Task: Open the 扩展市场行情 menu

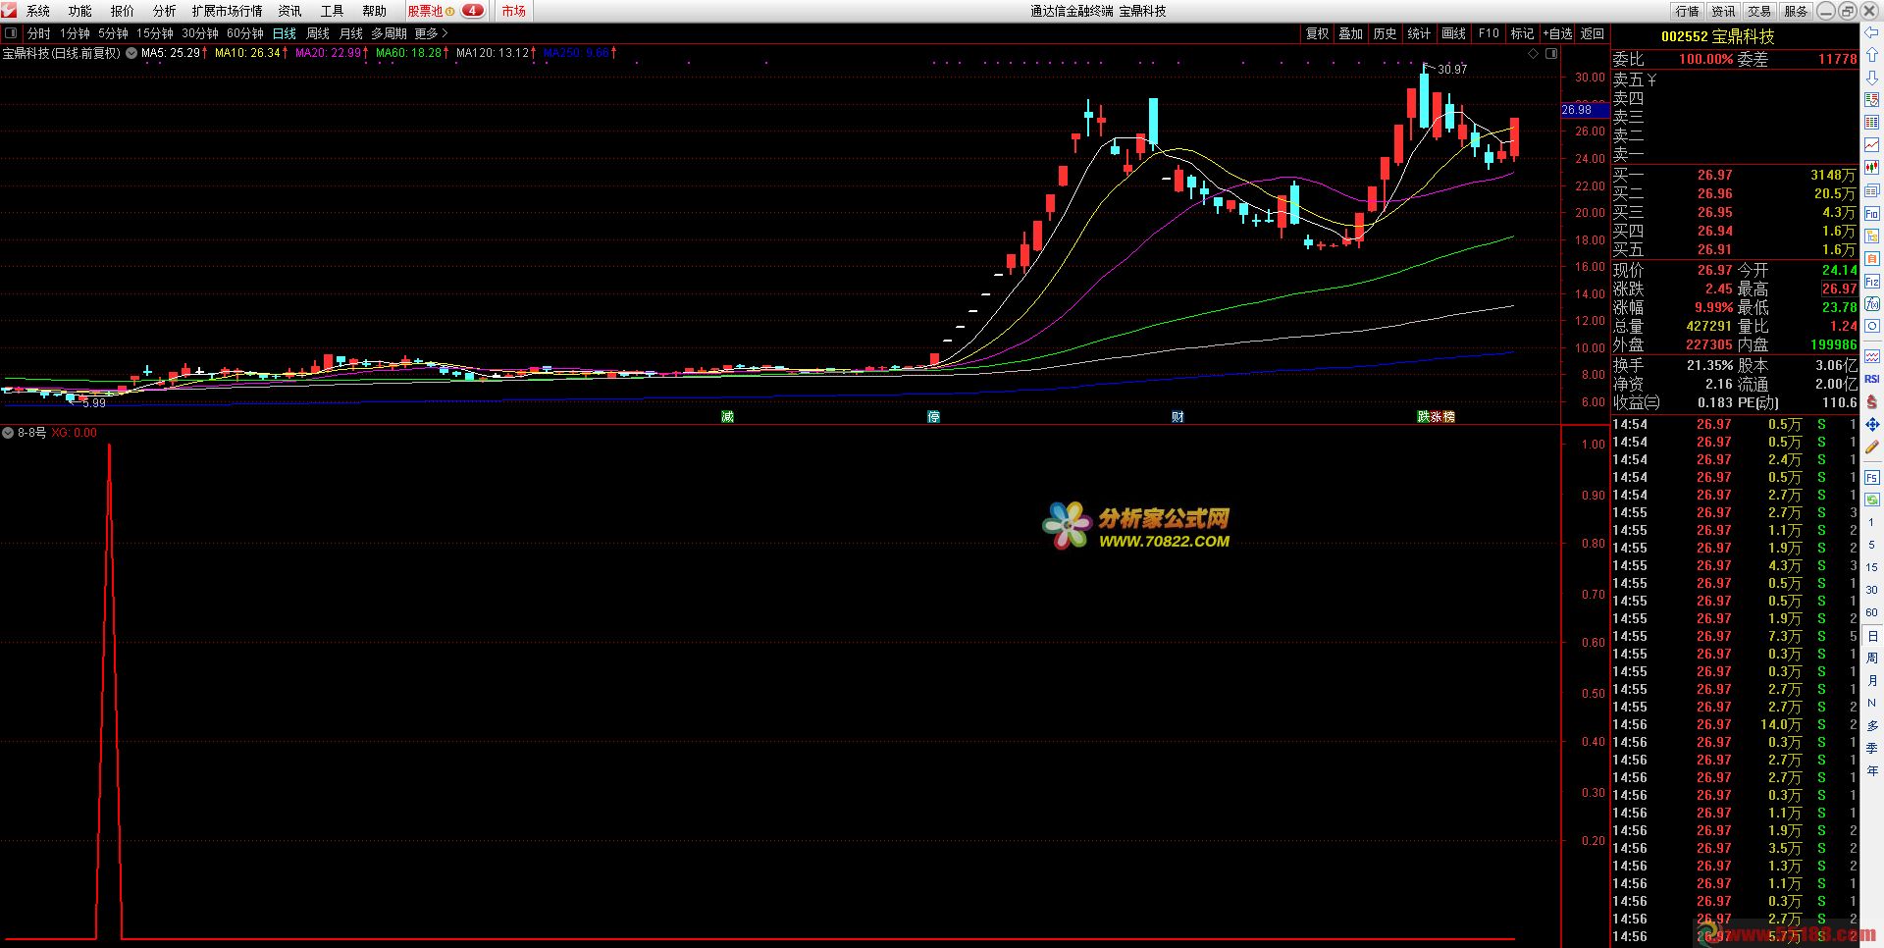Action: coord(228,11)
